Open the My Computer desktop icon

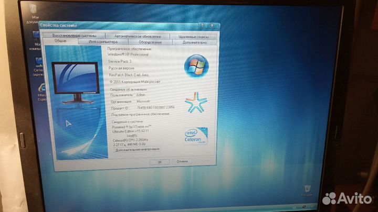[x=36, y=40]
